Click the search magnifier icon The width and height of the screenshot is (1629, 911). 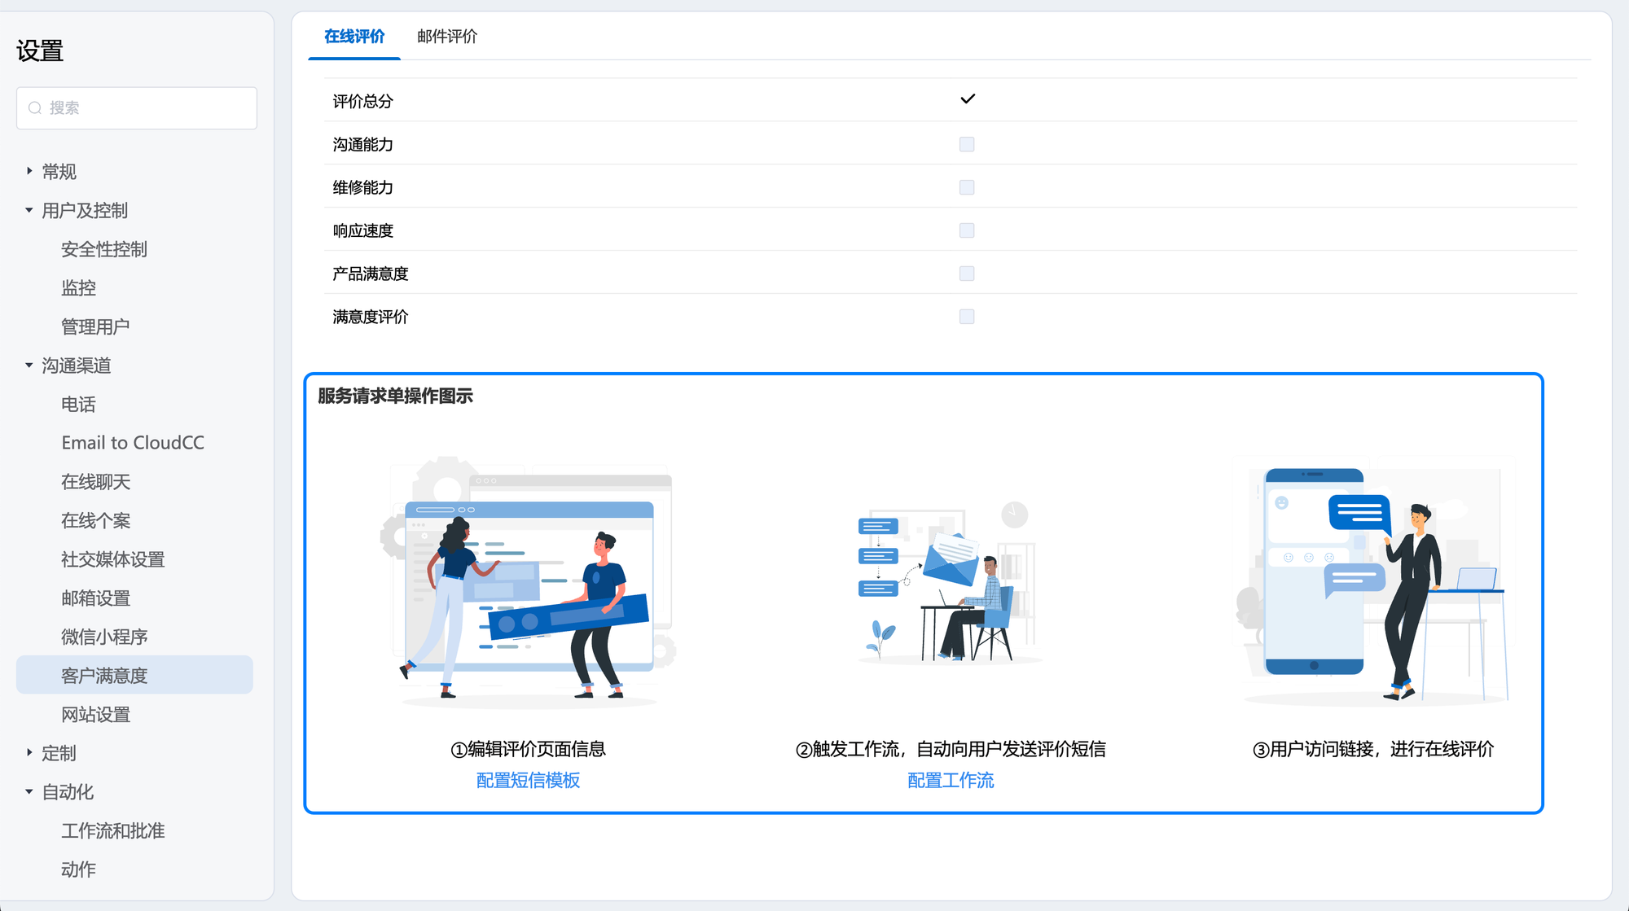35,108
